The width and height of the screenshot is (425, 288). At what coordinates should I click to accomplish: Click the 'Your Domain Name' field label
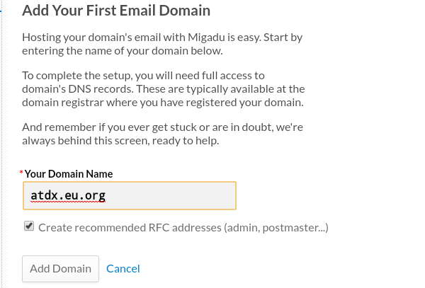(x=69, y=174)
